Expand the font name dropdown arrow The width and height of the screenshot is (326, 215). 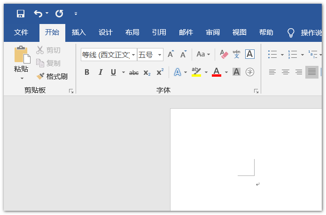coord(133,55)
